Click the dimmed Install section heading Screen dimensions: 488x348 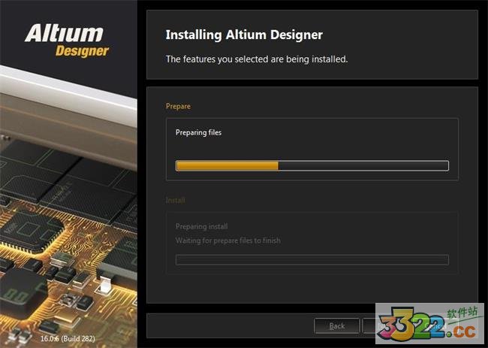click(x=175, y=200)
